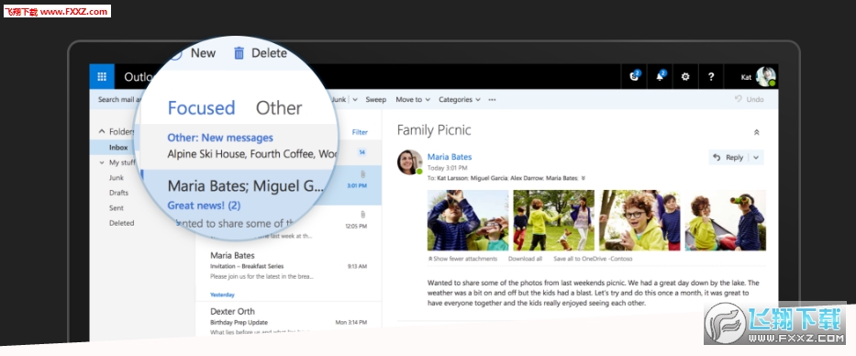Open the Filter menu
Image resolution: width=856 pixels, height=356 pixels.
pyautogui.click(x=360, y=132)
